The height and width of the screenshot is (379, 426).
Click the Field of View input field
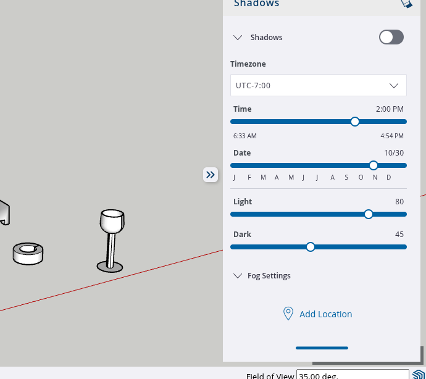(352, 375)
